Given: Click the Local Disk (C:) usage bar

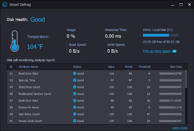Looking at the screenshot, I should [x=161, y=35].
